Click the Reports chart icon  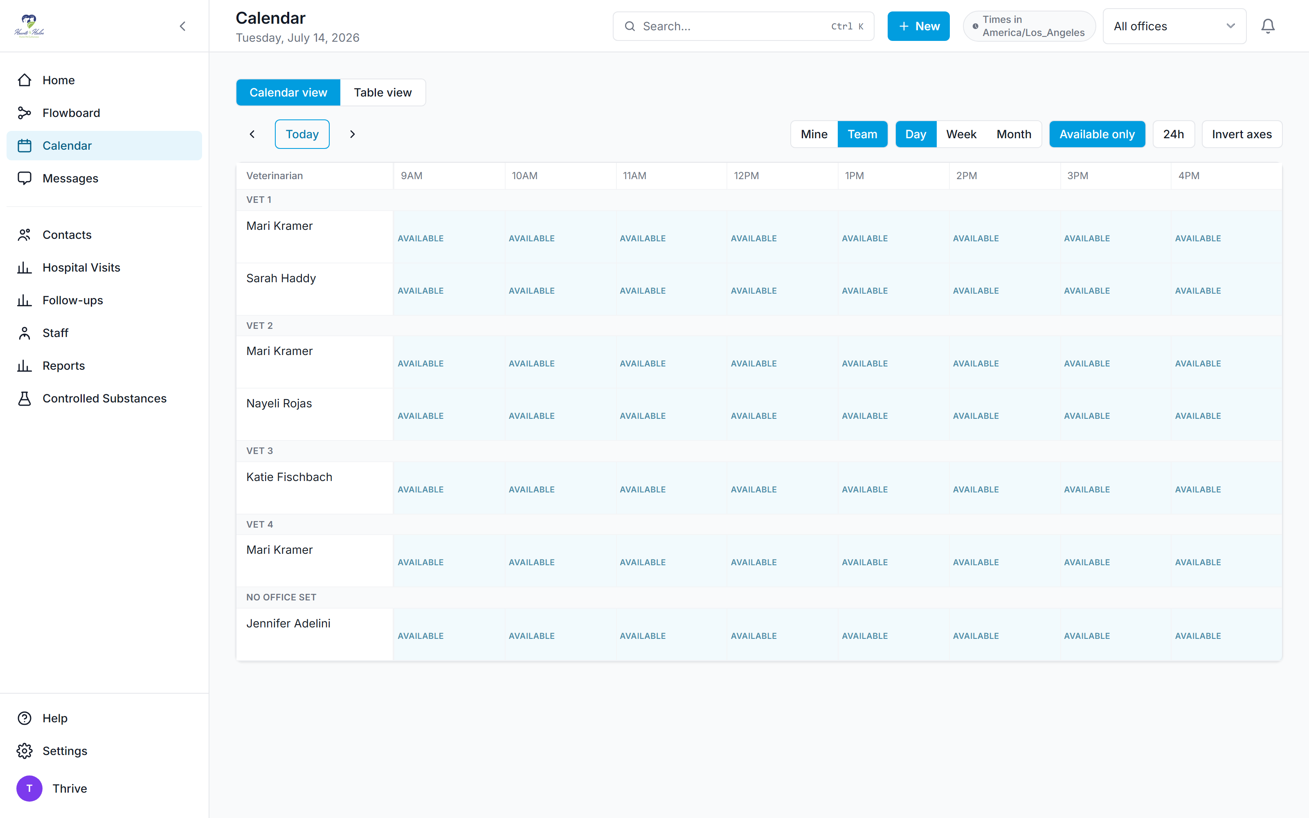pyautogui.click(x=25, y=366)
